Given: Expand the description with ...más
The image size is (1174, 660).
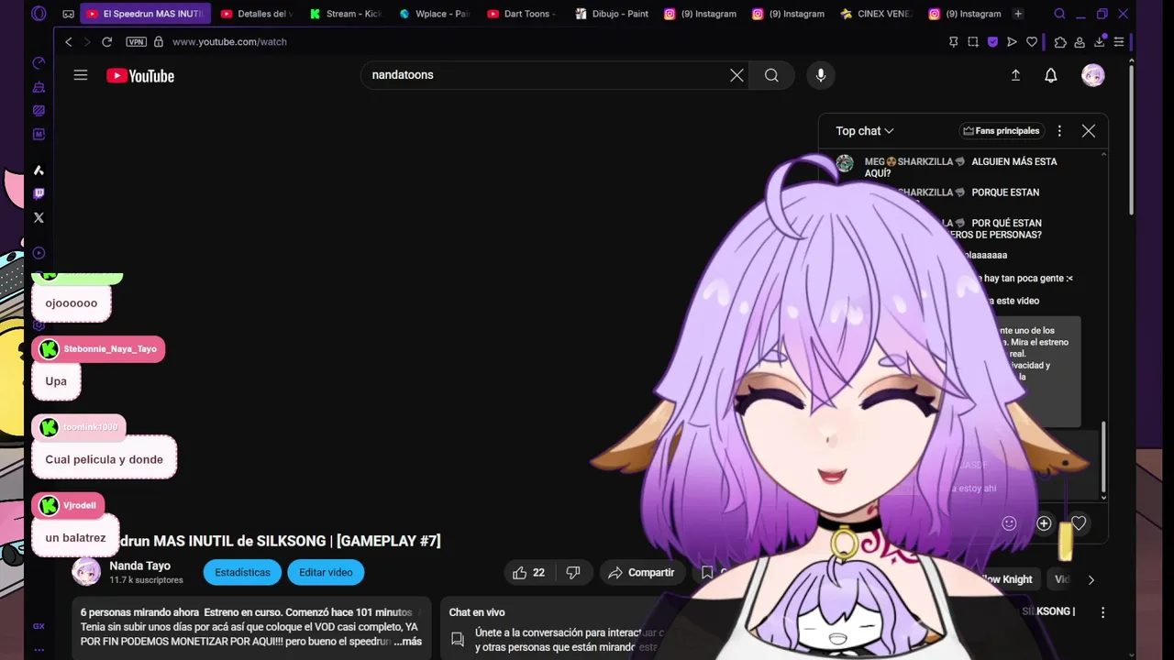Looking at the screenshot, I should (x=408, y=642).
